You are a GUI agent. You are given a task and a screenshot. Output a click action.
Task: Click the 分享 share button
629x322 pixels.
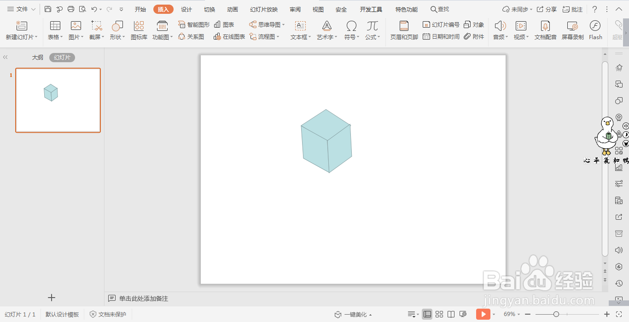[x=547, y=9]
